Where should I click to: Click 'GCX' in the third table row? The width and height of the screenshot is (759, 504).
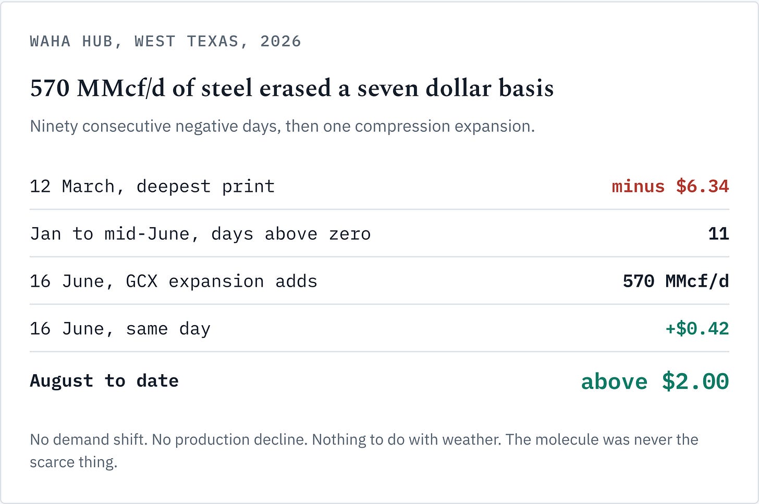click(141, 281)
